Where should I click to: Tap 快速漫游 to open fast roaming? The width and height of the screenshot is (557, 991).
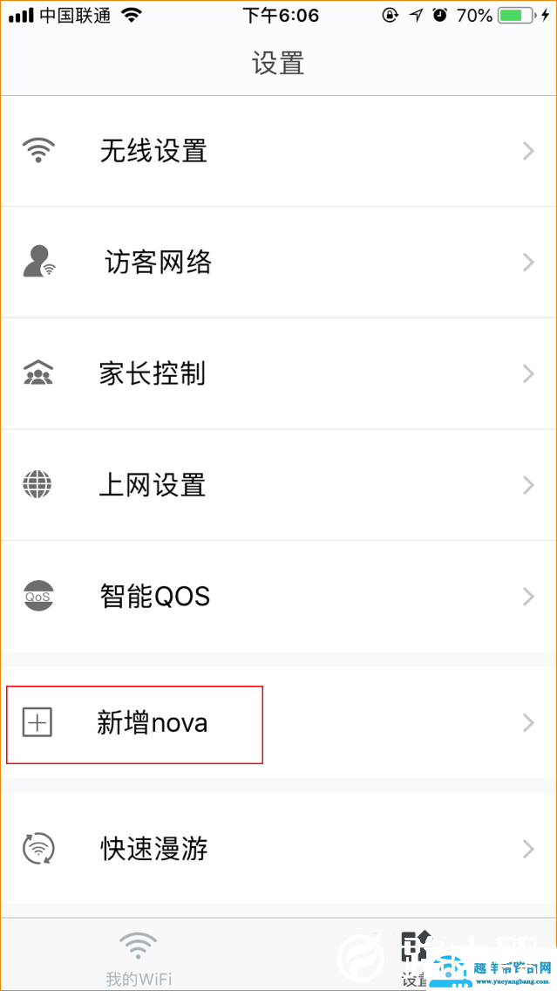[x=154, y=848]
